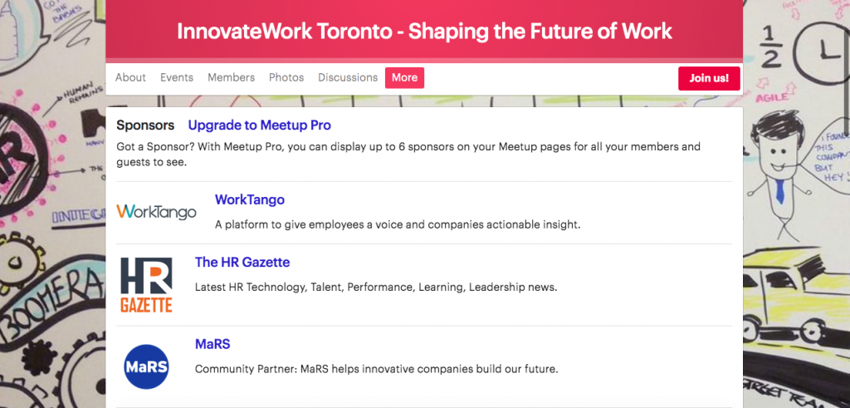Open the Discussions tab
The height and width of the screenshot is (408, 850).
point(348,77)
